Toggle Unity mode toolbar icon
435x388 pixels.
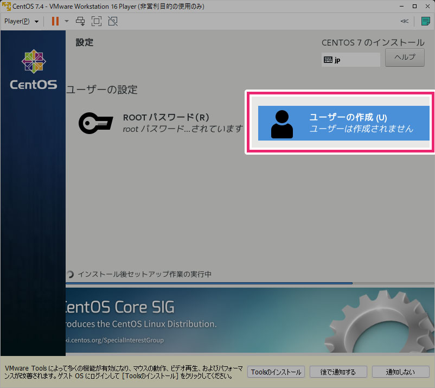click(x=113, y=21)
